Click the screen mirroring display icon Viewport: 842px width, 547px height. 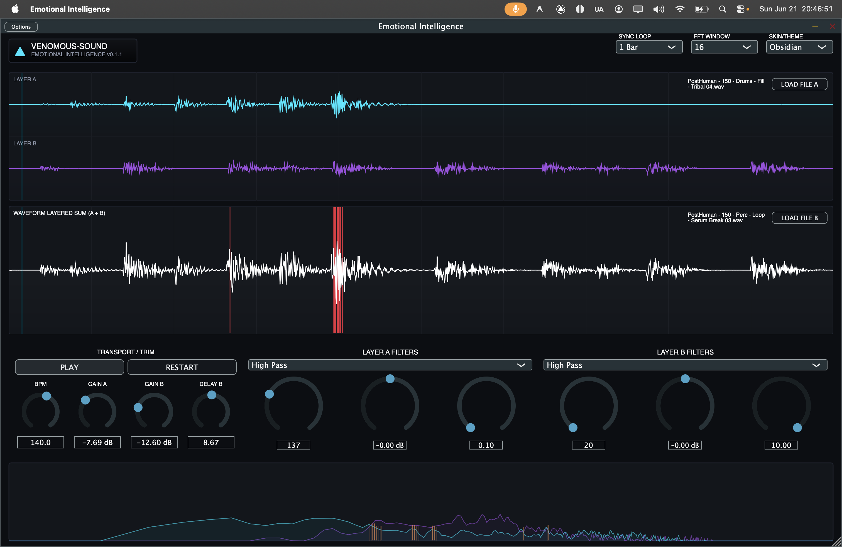click(x=638, y=9)
